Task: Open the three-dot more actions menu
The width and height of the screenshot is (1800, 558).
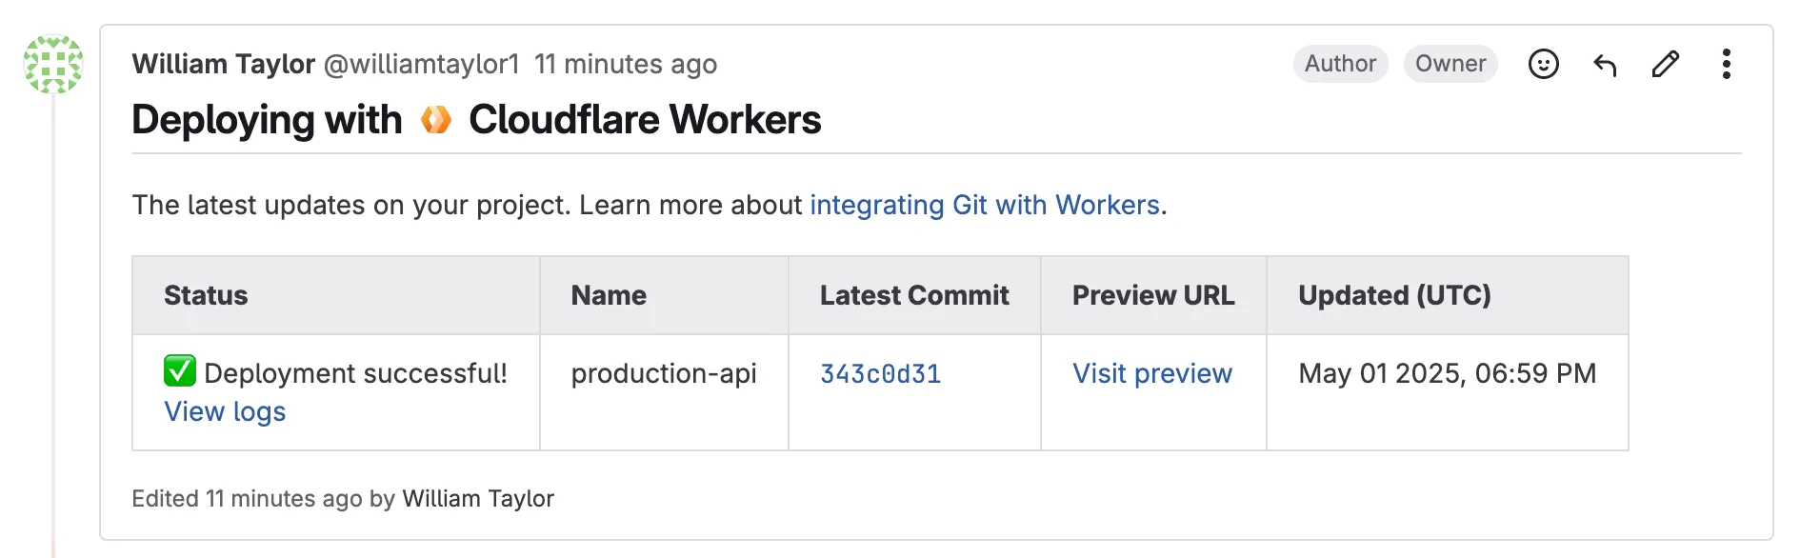Action: click(1726, 64)
